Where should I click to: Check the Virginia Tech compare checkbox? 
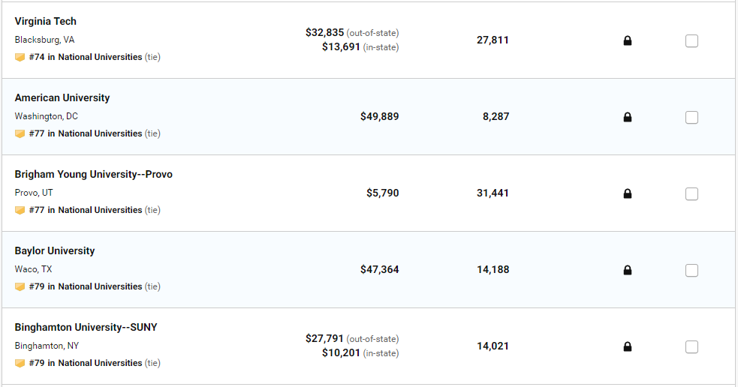click(691, 40)
